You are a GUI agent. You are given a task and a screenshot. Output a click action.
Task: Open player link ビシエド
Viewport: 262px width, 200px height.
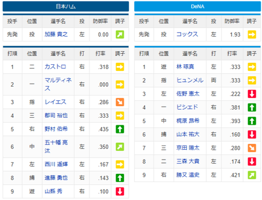pos(187,107)
